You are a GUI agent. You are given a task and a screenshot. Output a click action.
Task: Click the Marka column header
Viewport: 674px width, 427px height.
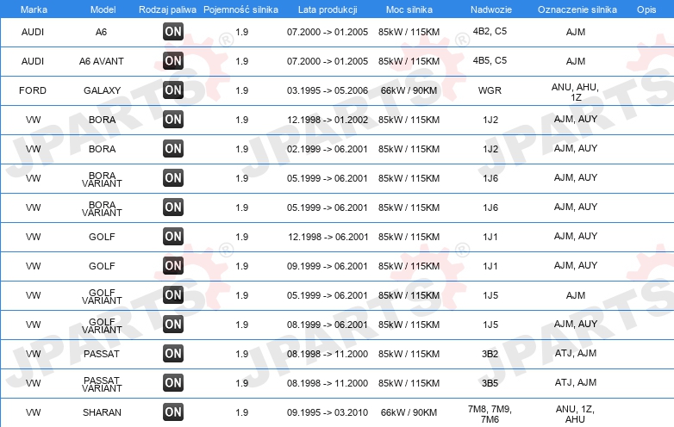[x=34, y=9]
